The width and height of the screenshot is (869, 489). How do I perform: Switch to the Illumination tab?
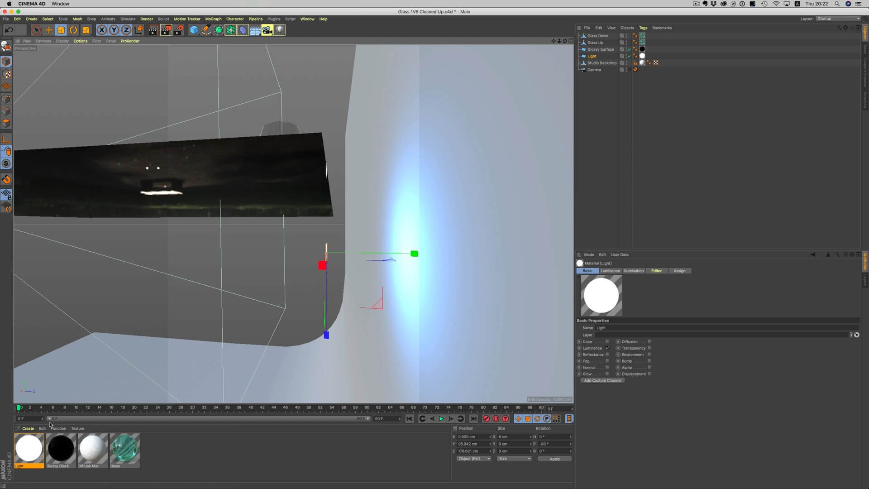(633, 271)
